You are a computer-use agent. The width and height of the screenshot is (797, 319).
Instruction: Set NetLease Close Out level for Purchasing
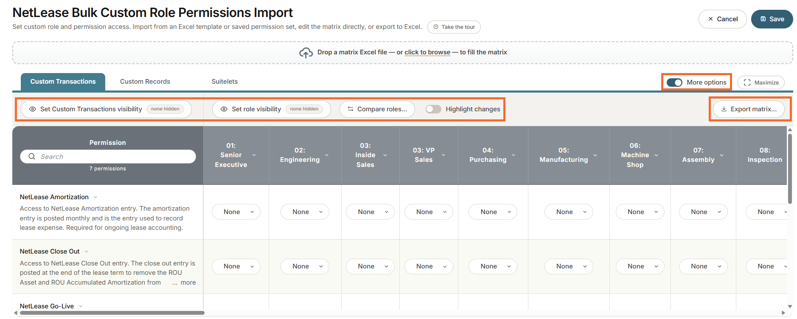[x=493, y=266]
